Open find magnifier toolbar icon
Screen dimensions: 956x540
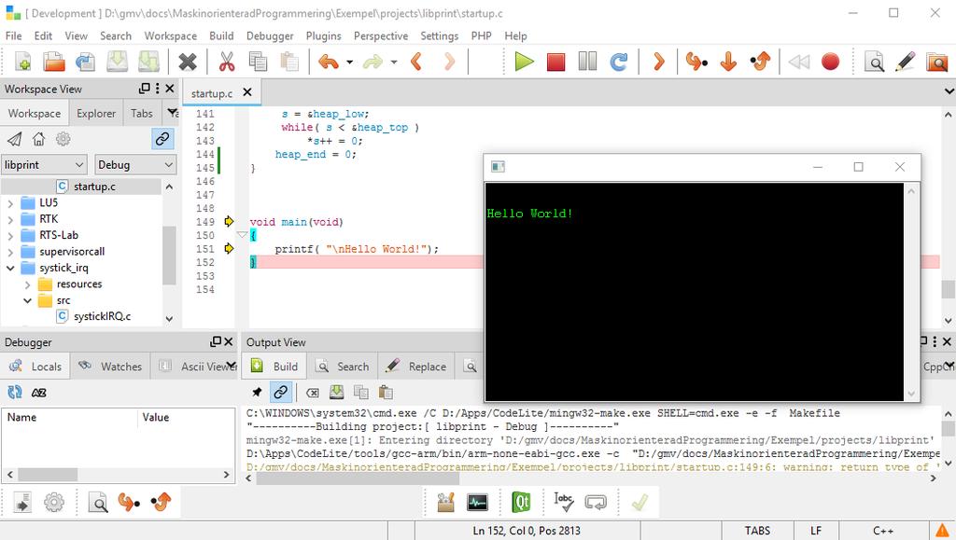pyautogui.click(x=874, y=62)
